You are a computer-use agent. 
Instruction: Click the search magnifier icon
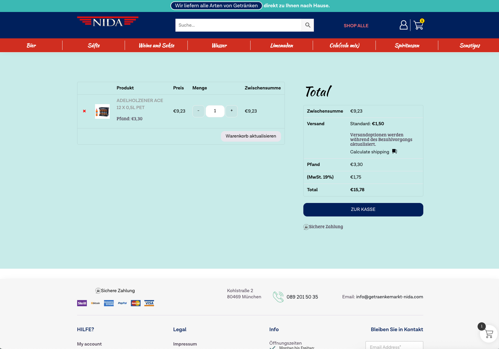click(x=308, y=25)
